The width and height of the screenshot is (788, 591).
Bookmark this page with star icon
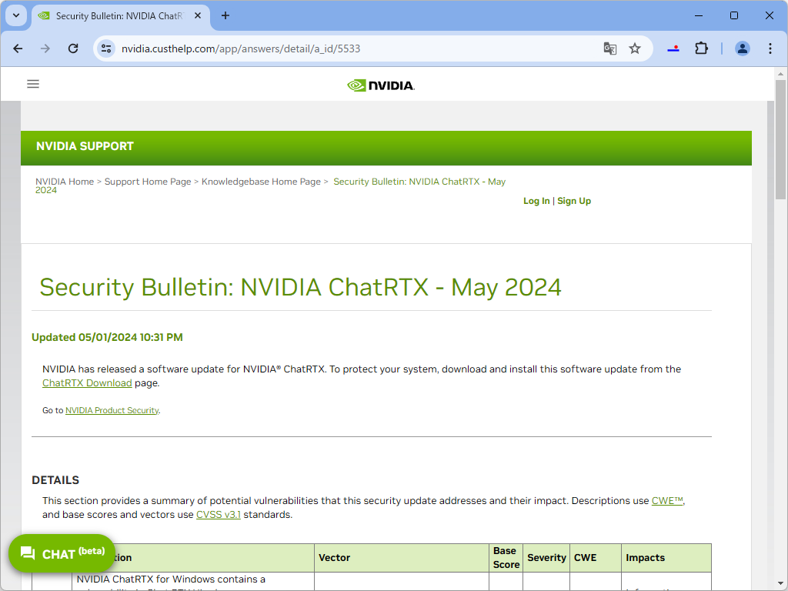pos(635,48)
